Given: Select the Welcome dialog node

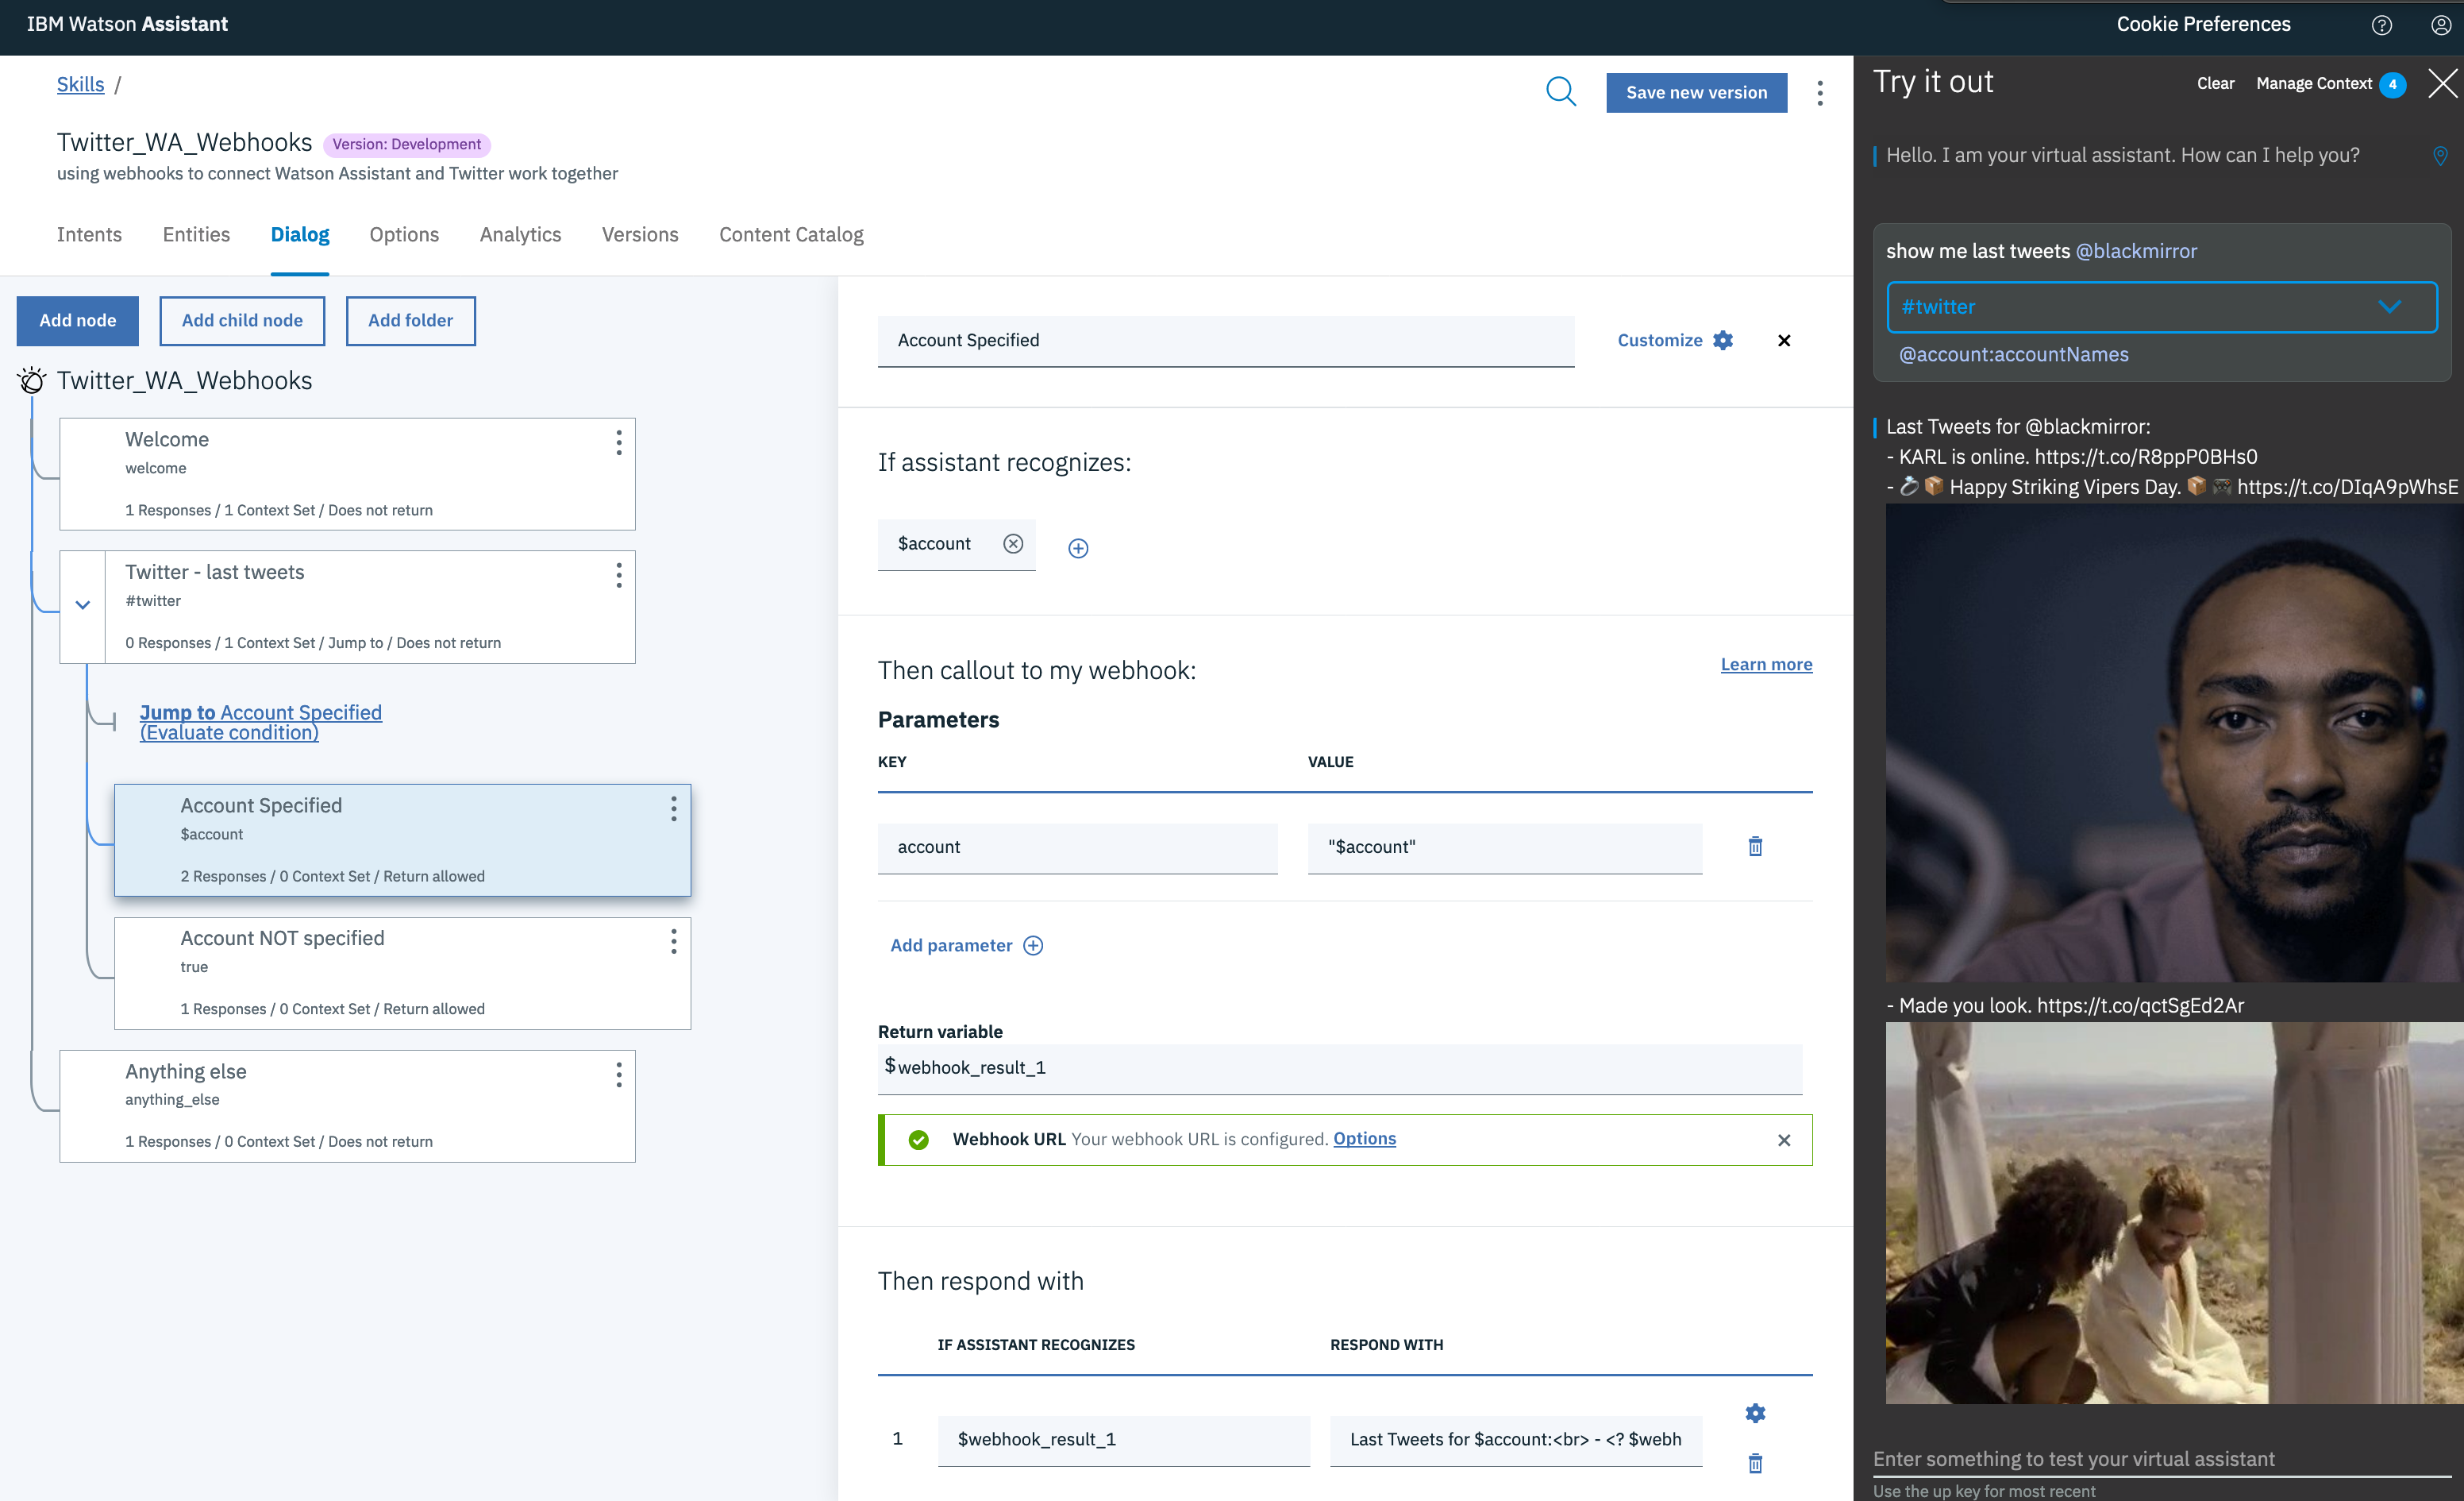Looking at the screenshot, I should click(347, 474).
